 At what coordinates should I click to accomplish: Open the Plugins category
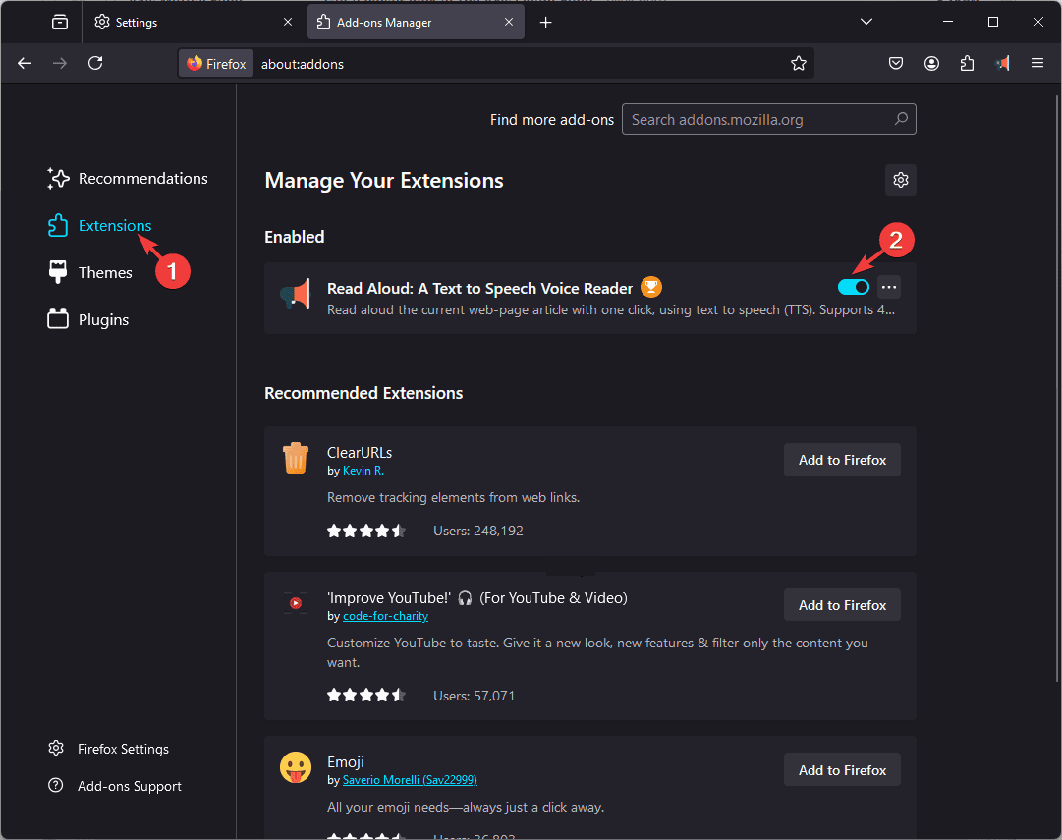(x=88, y=319)
